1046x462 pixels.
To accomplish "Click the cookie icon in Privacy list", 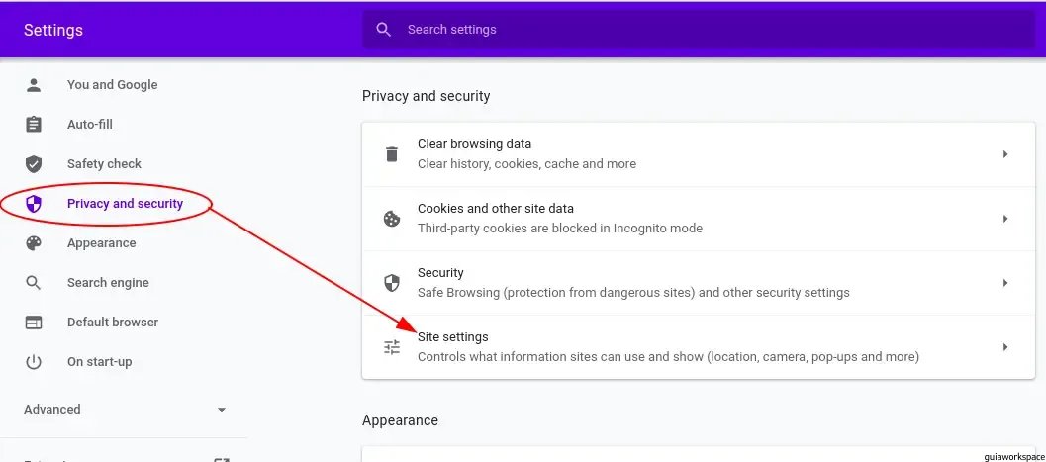I will pyautogui.click(x=392, y=219).
